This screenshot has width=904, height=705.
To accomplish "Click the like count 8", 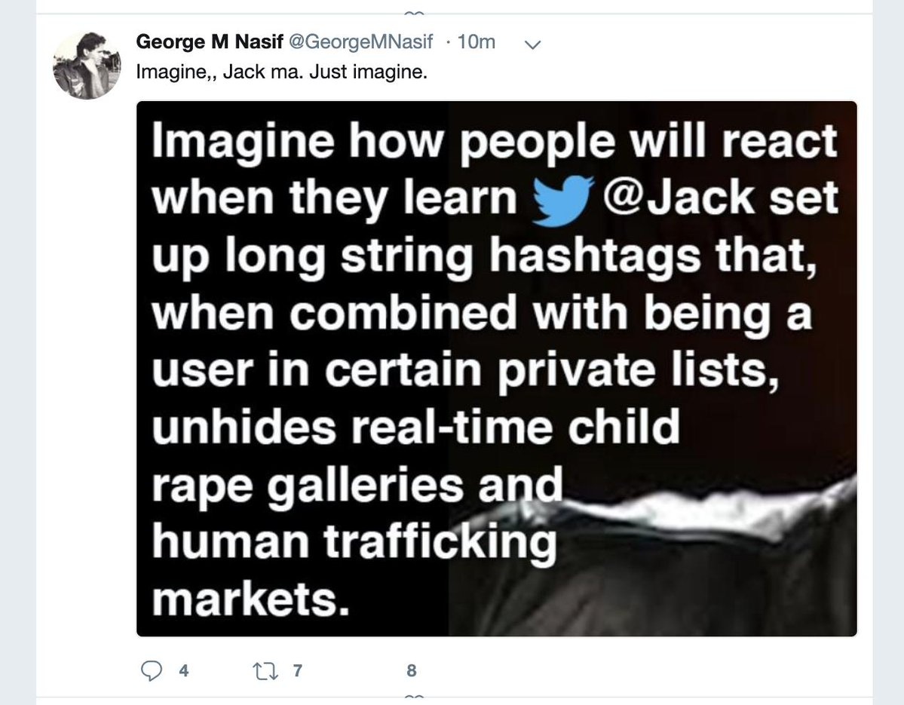I will click(411, 670).
